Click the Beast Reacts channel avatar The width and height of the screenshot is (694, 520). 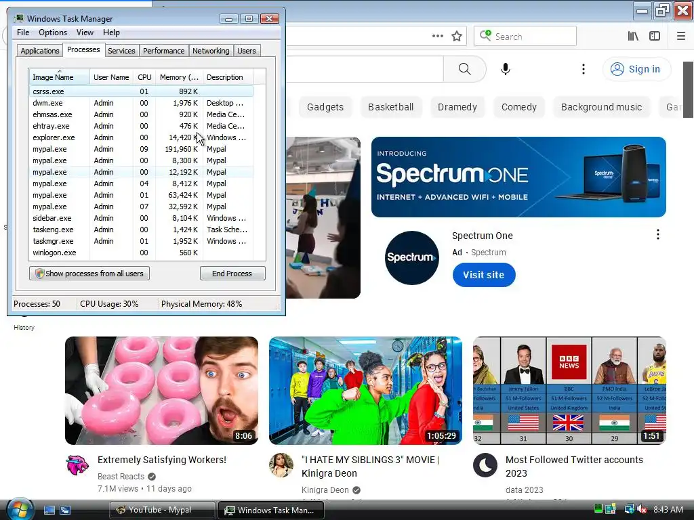77,464
